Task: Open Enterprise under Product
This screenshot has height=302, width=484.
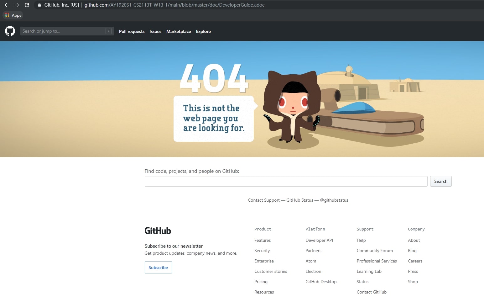Action: [x=264, y=261]
